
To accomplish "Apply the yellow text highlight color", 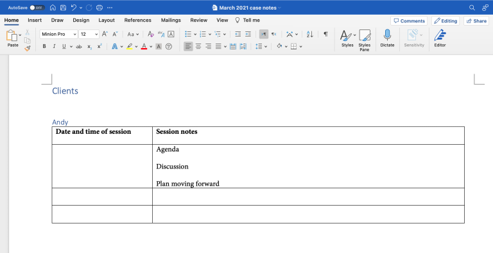I will (130, 47).
